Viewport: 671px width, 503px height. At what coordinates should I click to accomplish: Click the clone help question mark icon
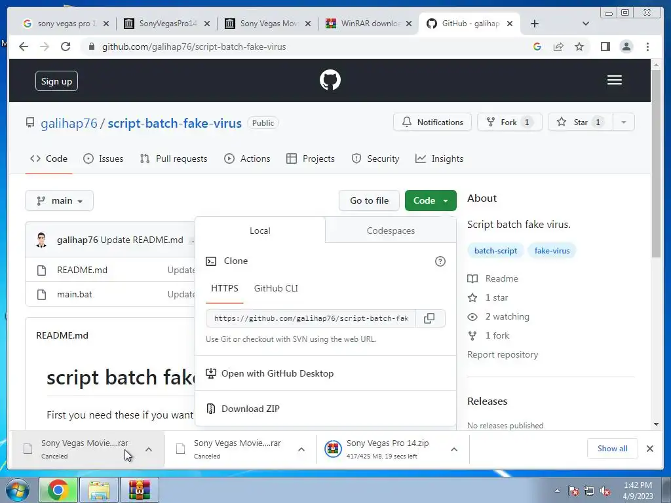[x=440, y=261]
